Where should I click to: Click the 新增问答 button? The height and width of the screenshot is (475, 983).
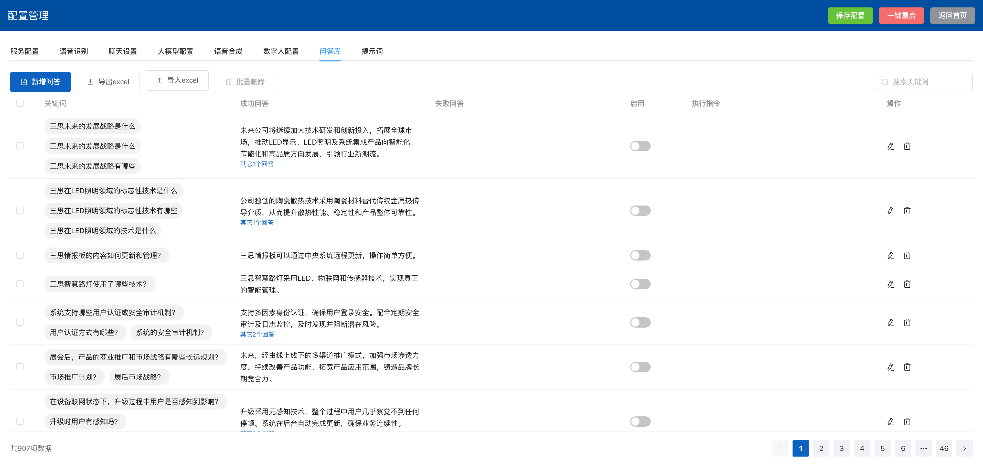(40, 82)
